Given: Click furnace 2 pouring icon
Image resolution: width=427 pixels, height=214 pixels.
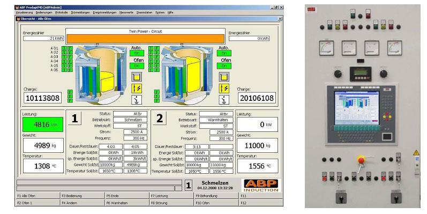Looking at the screenshot, I should pyautogui.click(x=224, y=100).
